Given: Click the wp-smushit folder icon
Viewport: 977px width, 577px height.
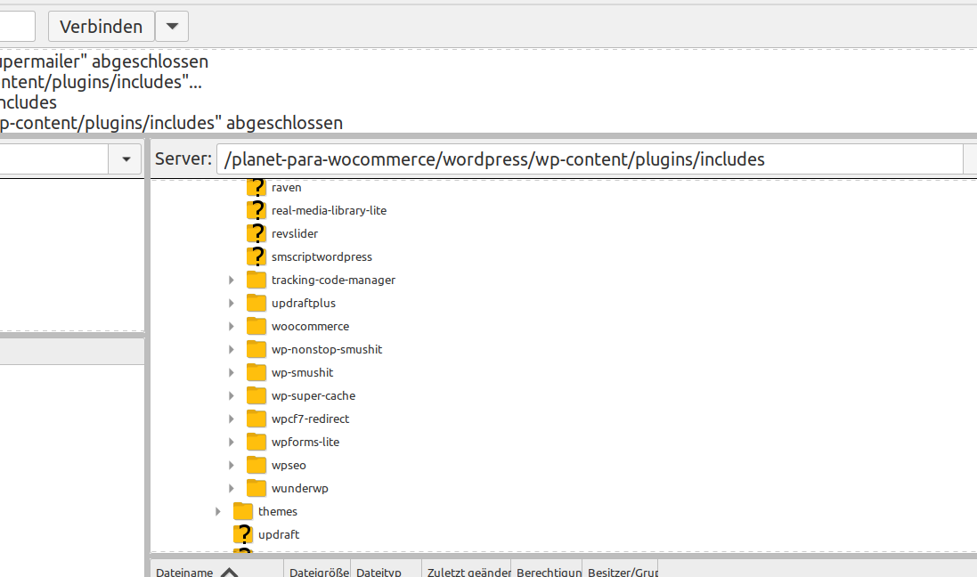Looking at the screenshot, I should pyautogui.click(x=256, y=372).
